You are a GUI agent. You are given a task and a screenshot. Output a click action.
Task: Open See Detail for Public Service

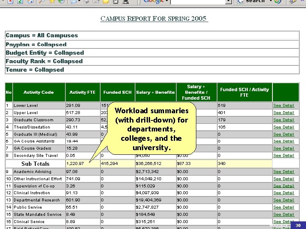click(x=283, y=207)
